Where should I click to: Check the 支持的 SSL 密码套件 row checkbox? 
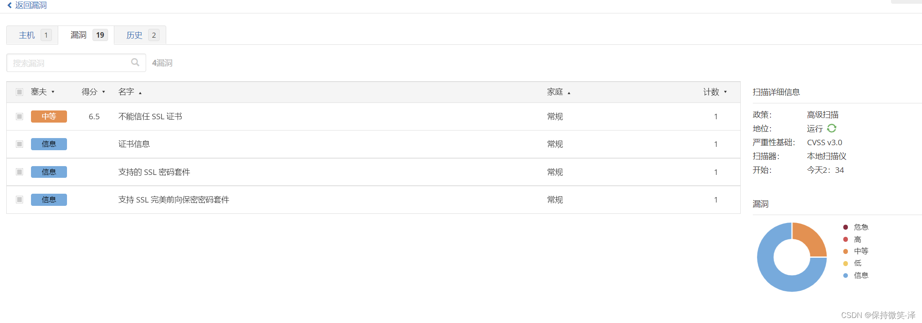point(19,172)
